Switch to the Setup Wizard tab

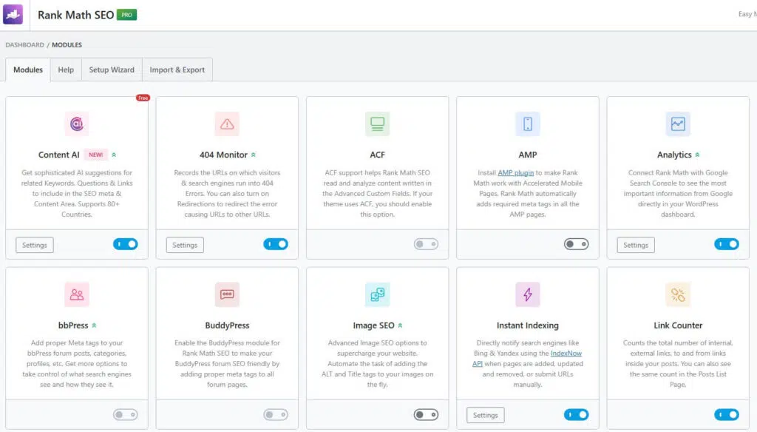pyautogui.click(x=112, y=70)
